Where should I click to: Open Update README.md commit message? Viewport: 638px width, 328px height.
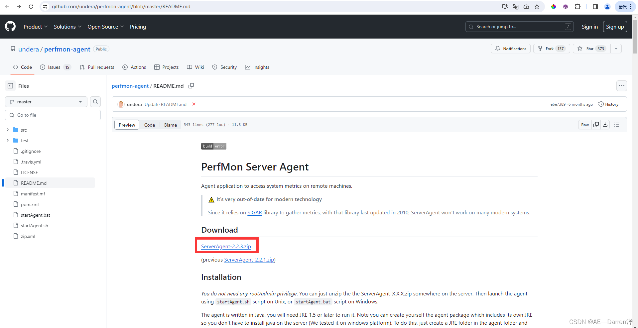point(166,104)
